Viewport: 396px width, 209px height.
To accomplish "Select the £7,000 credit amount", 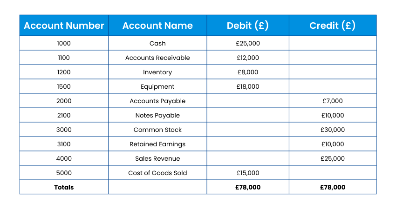I will coord(332,101).
